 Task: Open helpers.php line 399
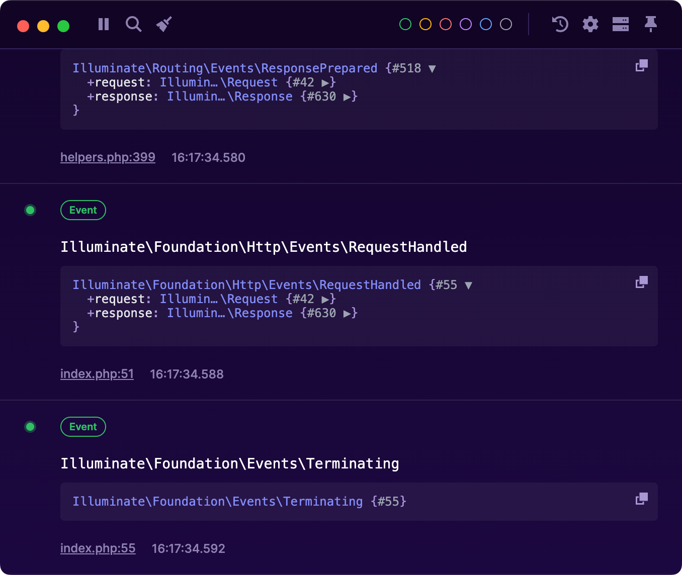click(108, 157)
